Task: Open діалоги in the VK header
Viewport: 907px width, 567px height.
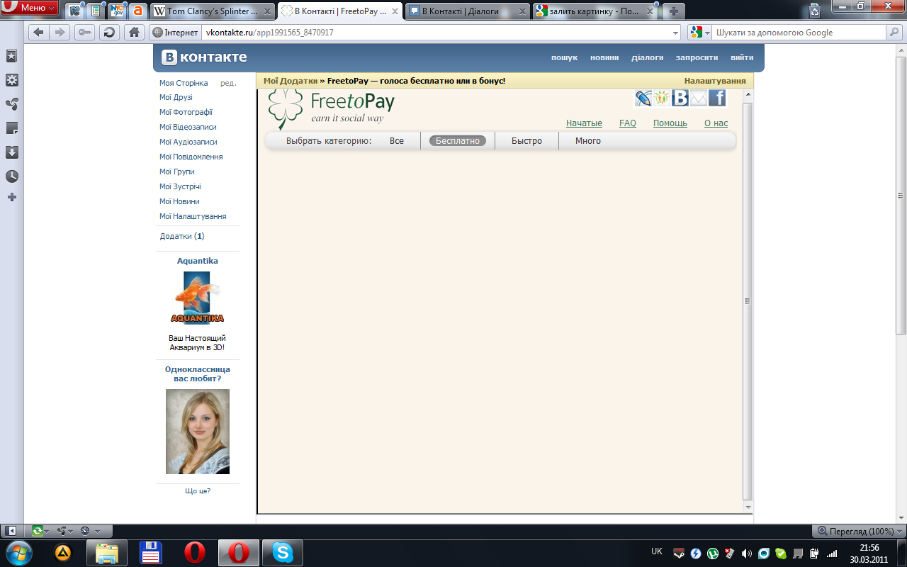Action: [x=648, y=57]
